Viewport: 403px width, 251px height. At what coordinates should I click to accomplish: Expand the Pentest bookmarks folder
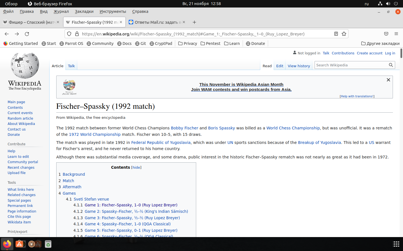(210, 44)
